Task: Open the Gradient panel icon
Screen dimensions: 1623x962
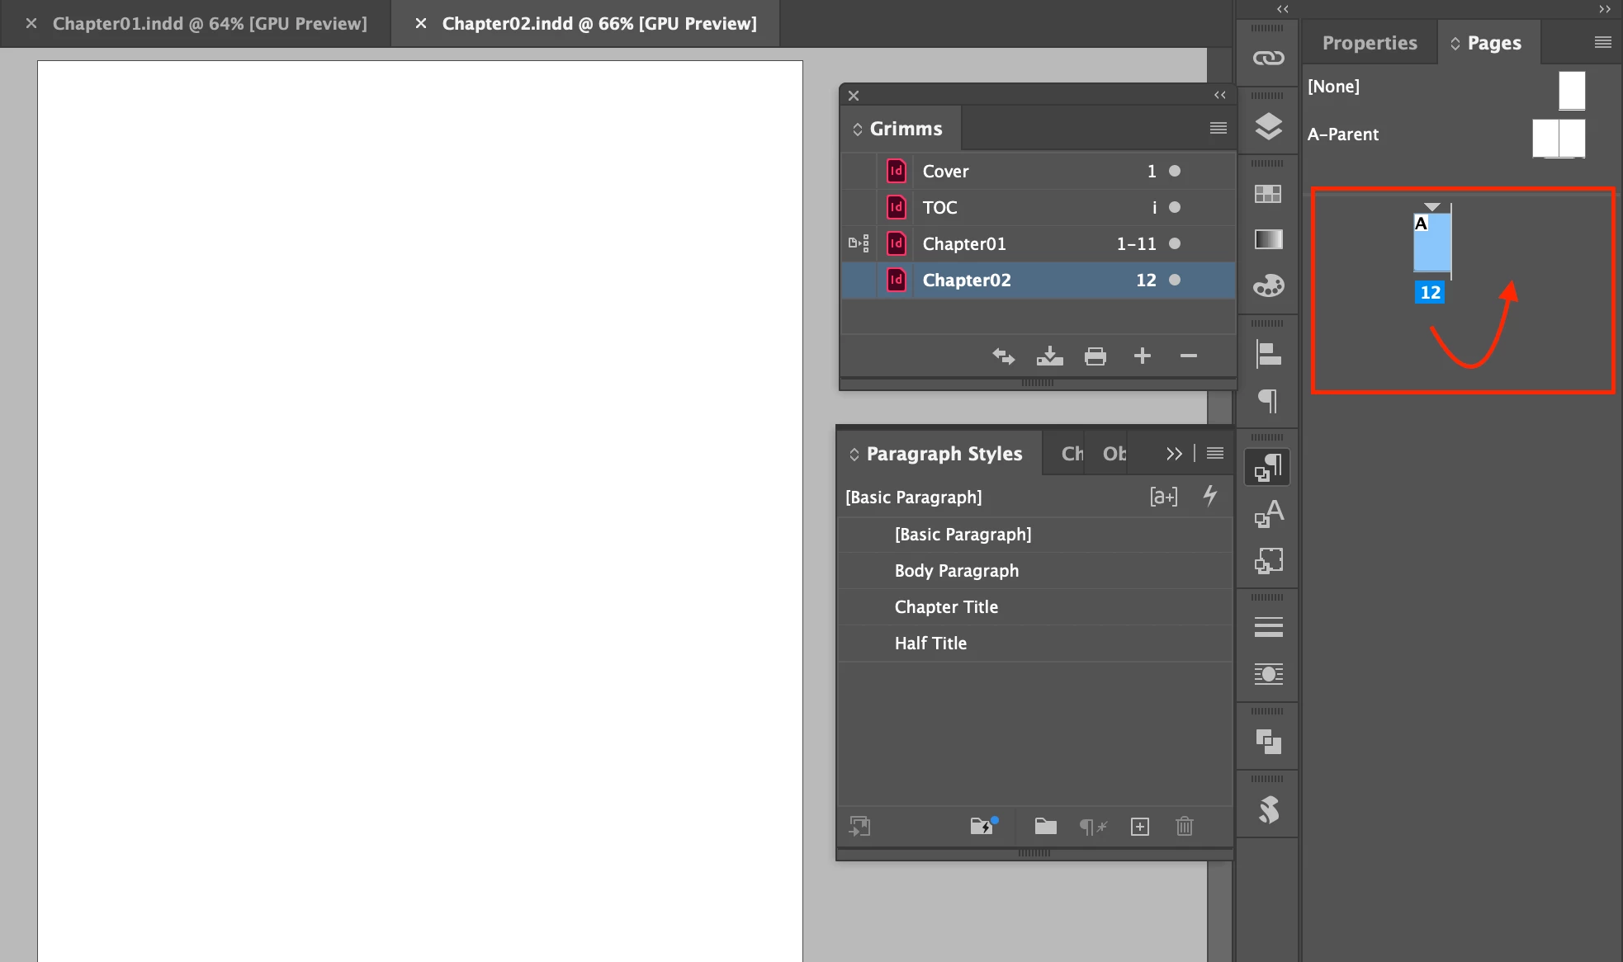Action: (1268, 239)
